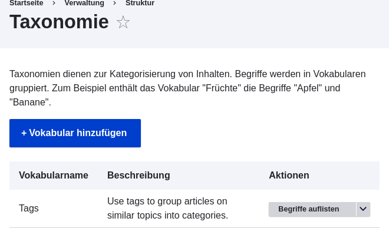This screenshot has width=389, height=228.
Task: Open the Startseite breadcrumb link
Action: point(27,3)
